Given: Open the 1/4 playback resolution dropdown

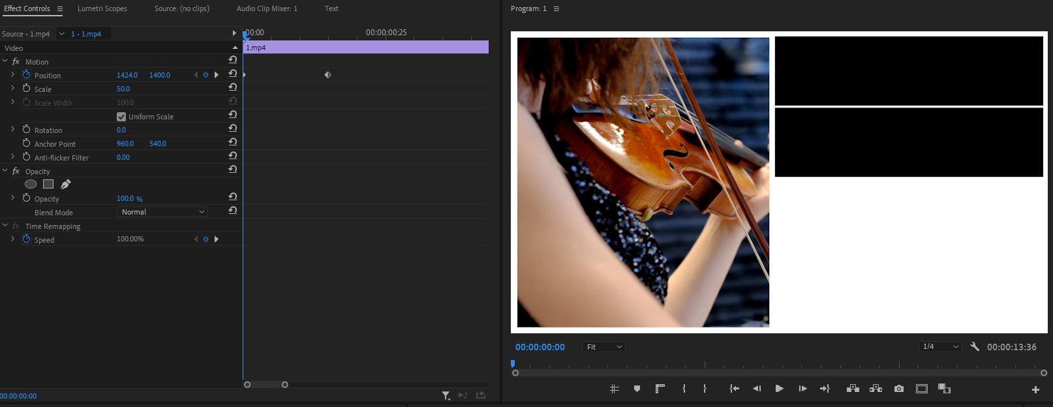Looking at the screenshot, I should (940, 347).
